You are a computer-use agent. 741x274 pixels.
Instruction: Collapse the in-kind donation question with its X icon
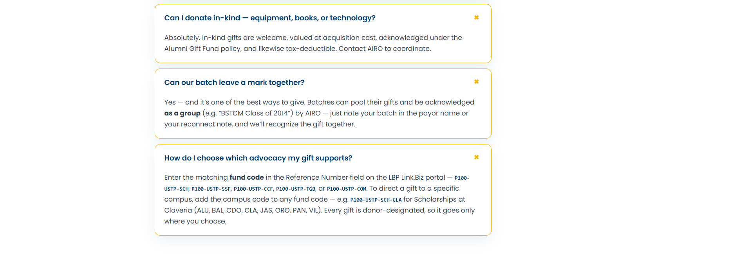(476, 17)
